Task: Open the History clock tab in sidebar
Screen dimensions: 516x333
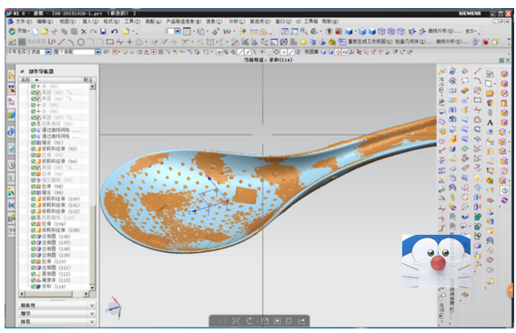Action: click(11, 166)
